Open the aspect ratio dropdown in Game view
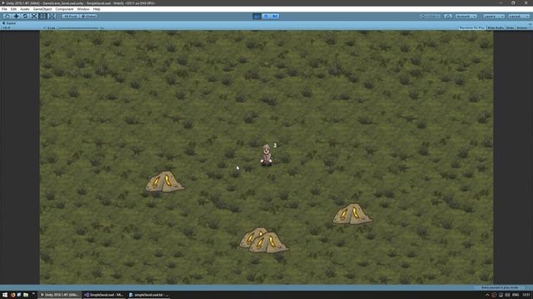533x299 pixels. pyautogui.click(x=23, y=27)
